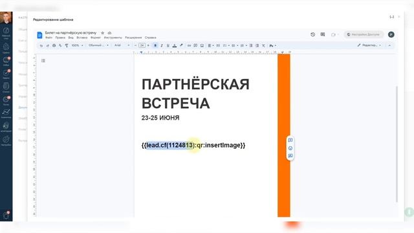
Task: Open the Справка menu
Action: tap(151, 38)
